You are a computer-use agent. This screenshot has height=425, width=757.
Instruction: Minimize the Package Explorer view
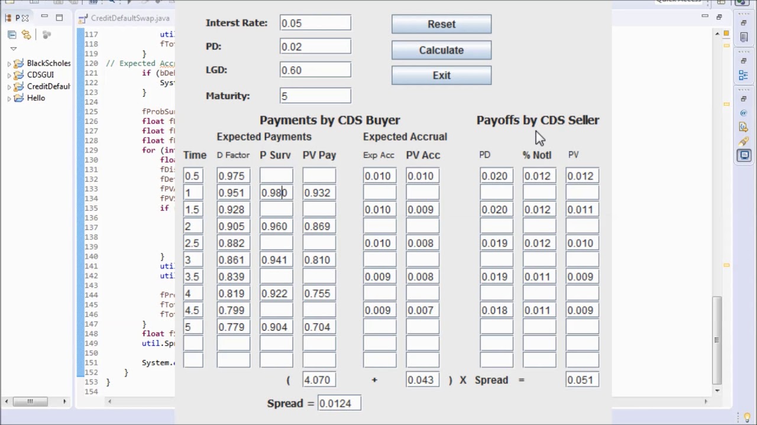pos(44,17)
